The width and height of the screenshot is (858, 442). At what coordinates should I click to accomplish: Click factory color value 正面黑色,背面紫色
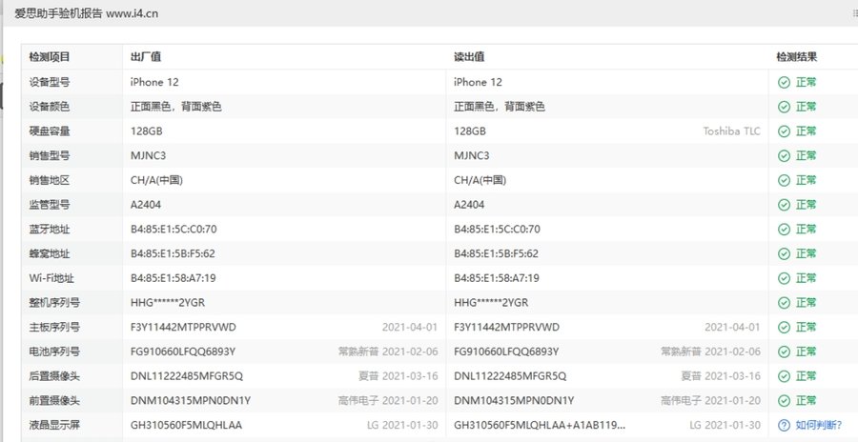point(175,107)
